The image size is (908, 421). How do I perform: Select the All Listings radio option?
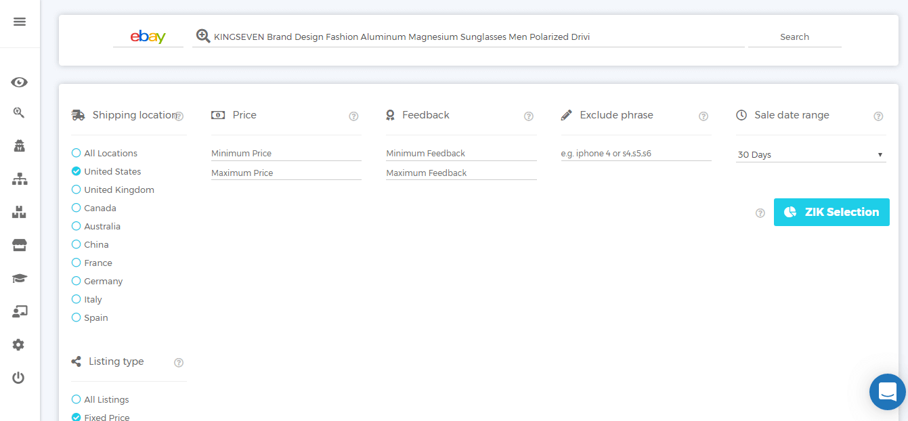77,399
